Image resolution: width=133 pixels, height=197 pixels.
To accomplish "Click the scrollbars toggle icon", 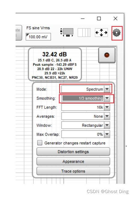I will (67, 32).
